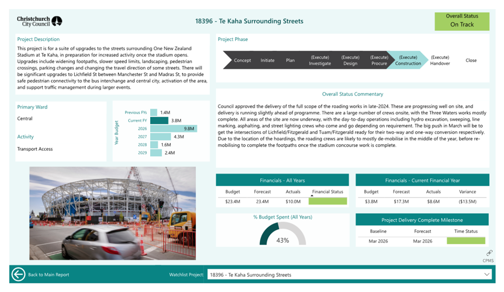Select the Close phase step
The height and width of the screenshot is (292, 504).
pyautogui.click(x=471, y=60)
